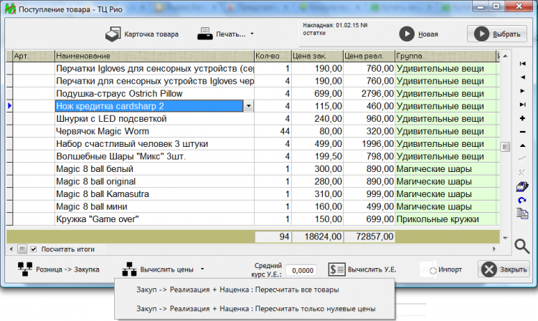538x321 pixels.
Task: Select row Волшебные Шары "Микс" 3шт.
Action: point(253,156)
